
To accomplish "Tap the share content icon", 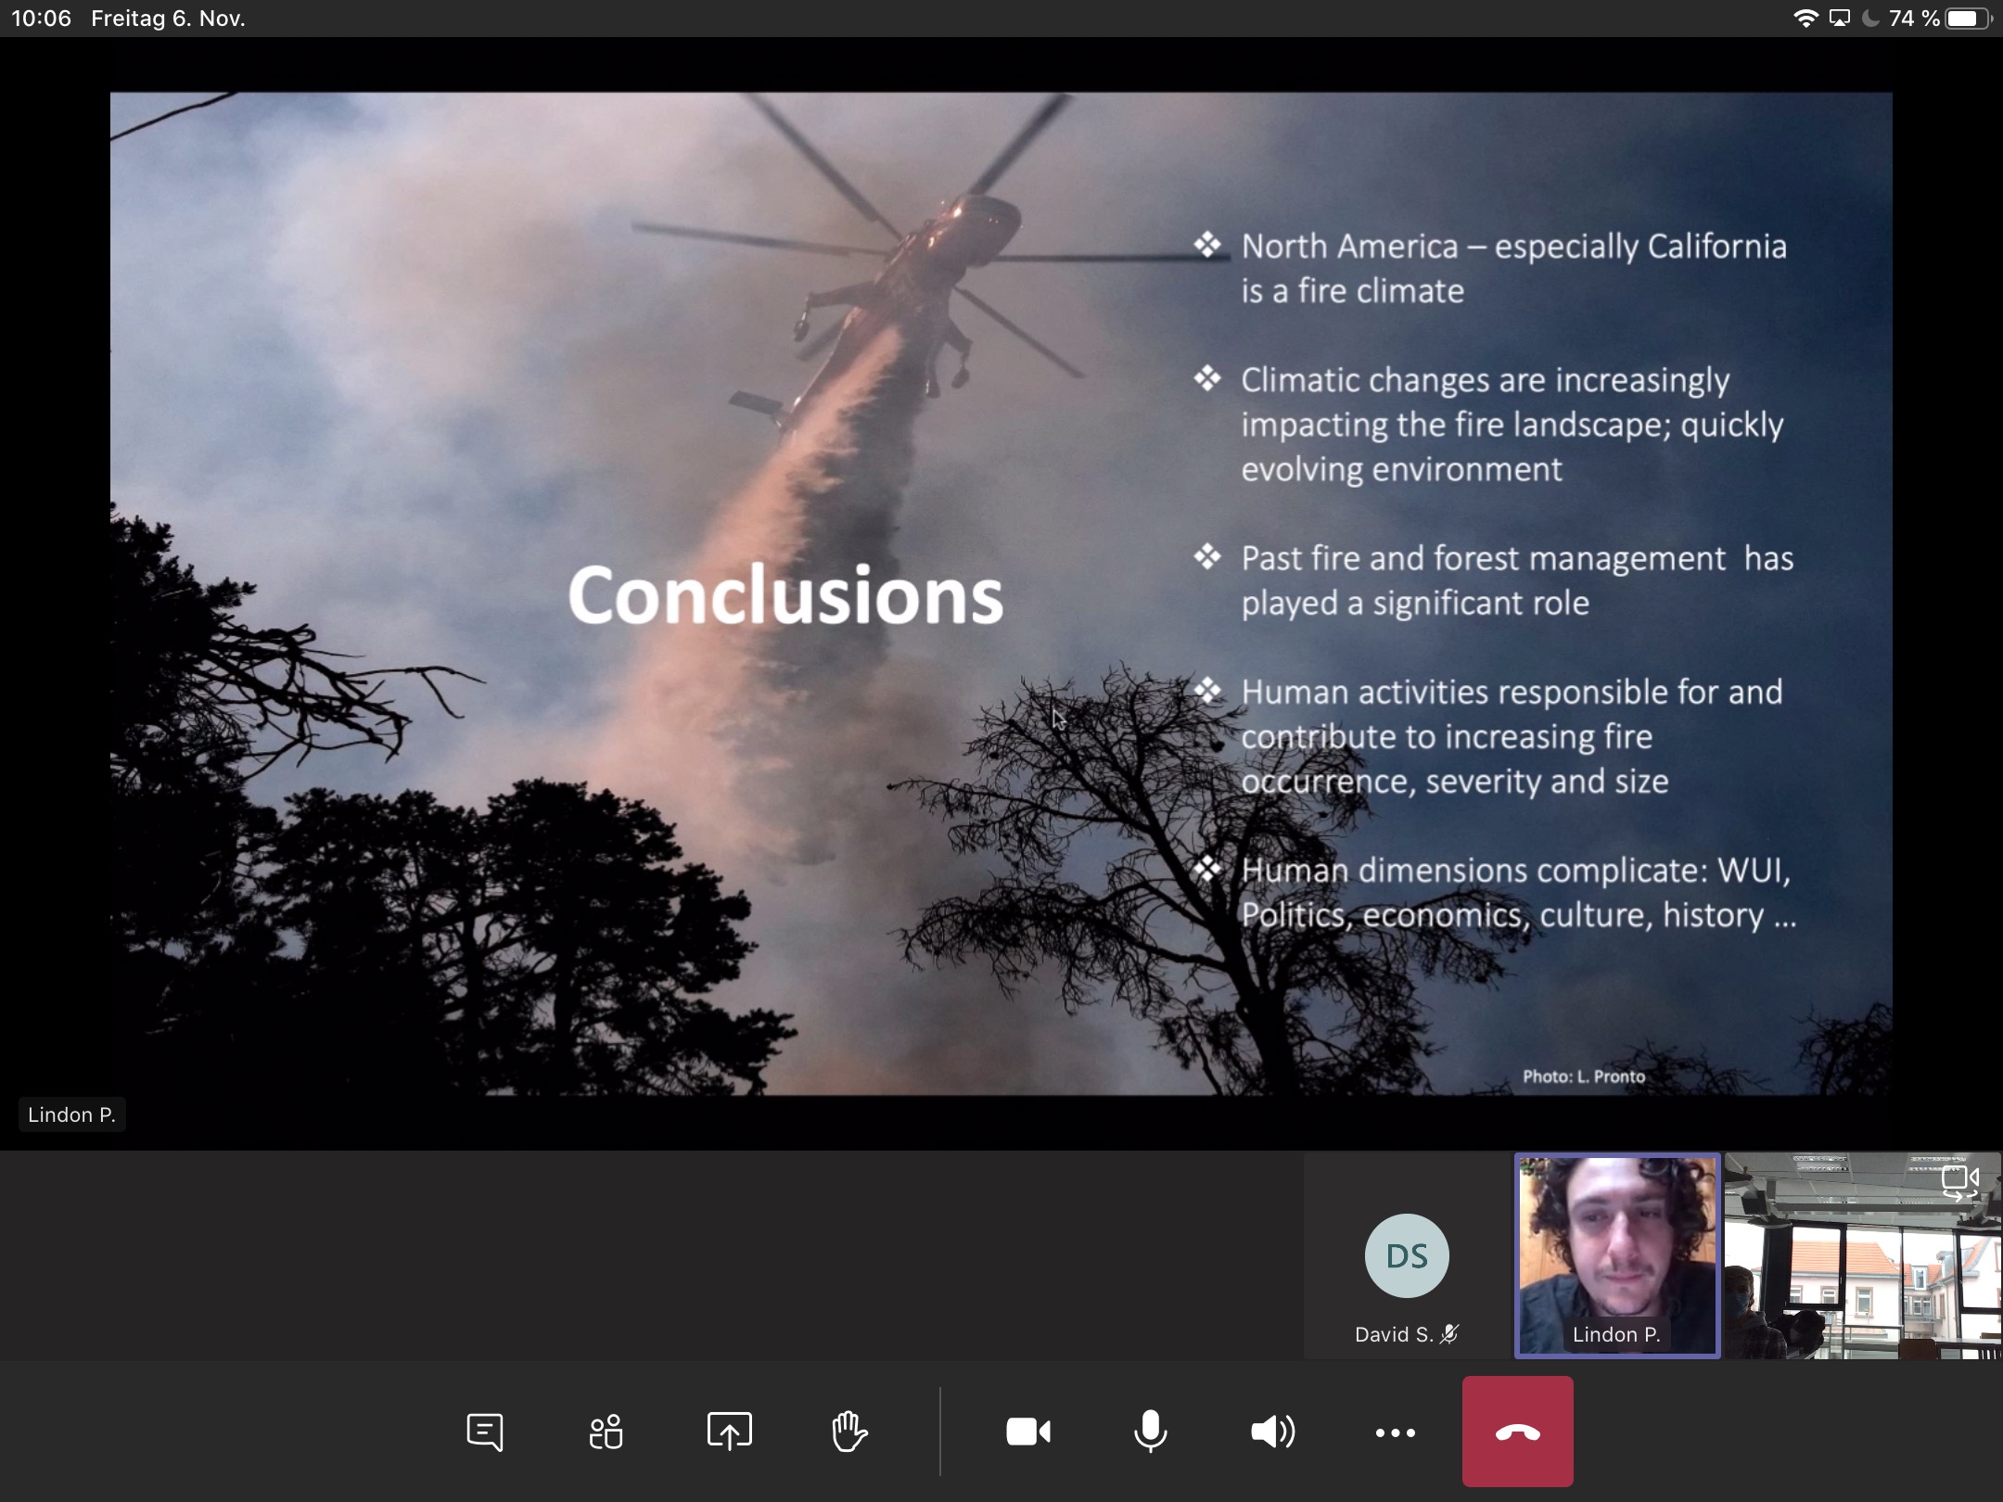I will coord(729,1432).
